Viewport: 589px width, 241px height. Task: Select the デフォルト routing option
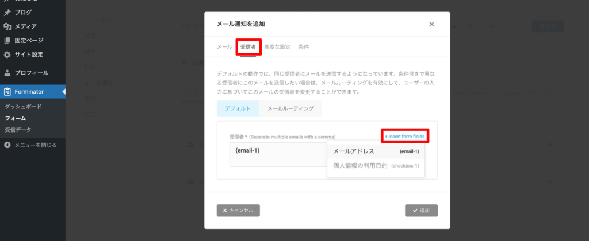click(x=238, y=108)
